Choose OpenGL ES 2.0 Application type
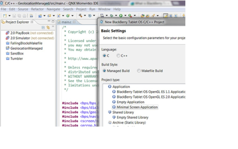The height and width of the screenshot is (149, 238). [x=149, y=97]
